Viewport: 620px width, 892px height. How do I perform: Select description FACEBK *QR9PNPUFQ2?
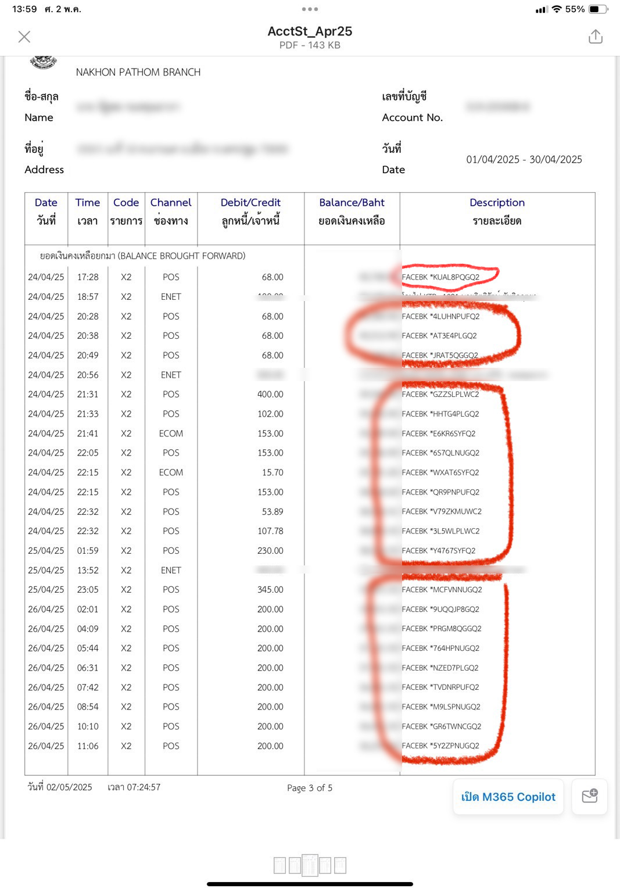click(440, 492)
